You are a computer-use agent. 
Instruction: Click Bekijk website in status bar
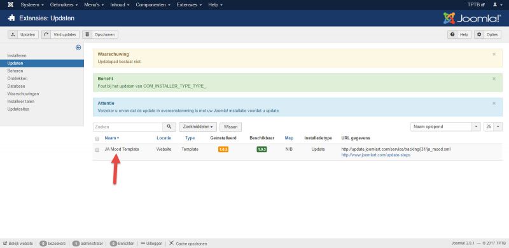18,244
